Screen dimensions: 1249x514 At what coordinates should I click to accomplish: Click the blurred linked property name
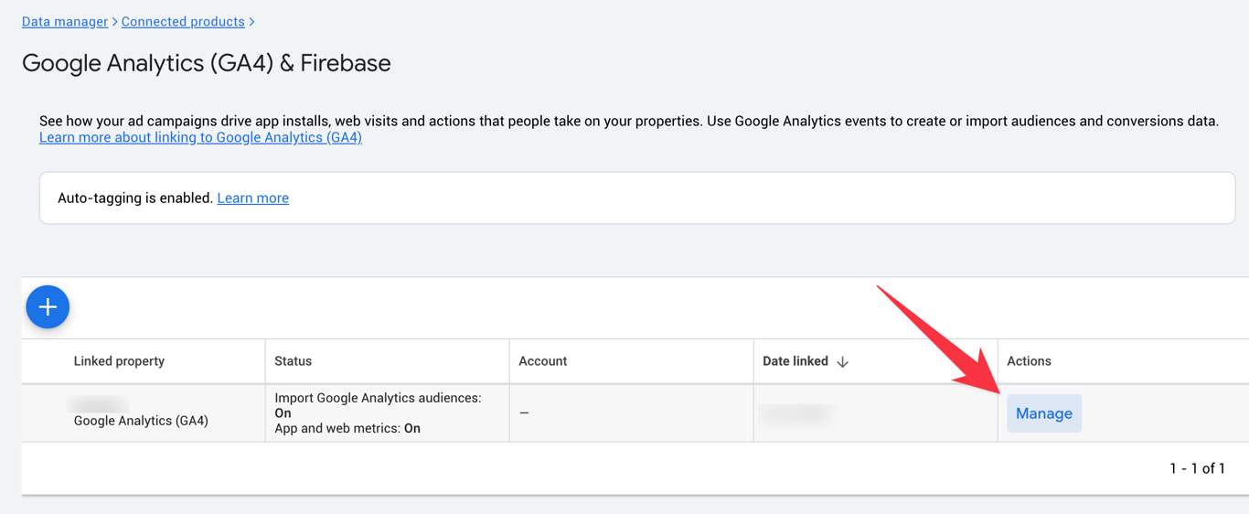tap(99, 403)
